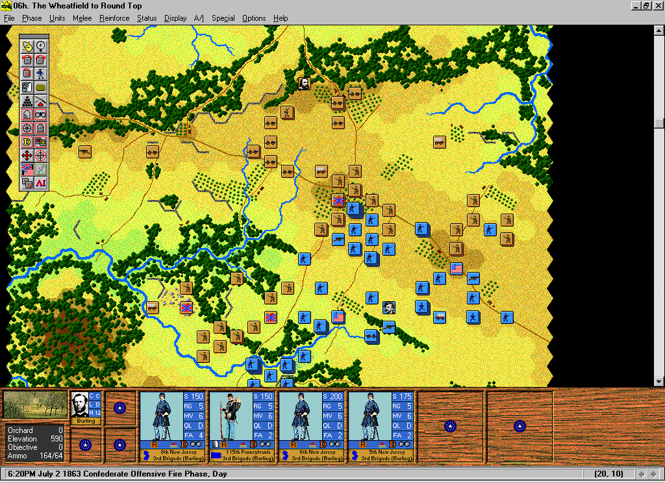665x483 pixels.
Task: Open the Reinforce dropdown menu
Action: pyautogui.click(x=114, y=18)
